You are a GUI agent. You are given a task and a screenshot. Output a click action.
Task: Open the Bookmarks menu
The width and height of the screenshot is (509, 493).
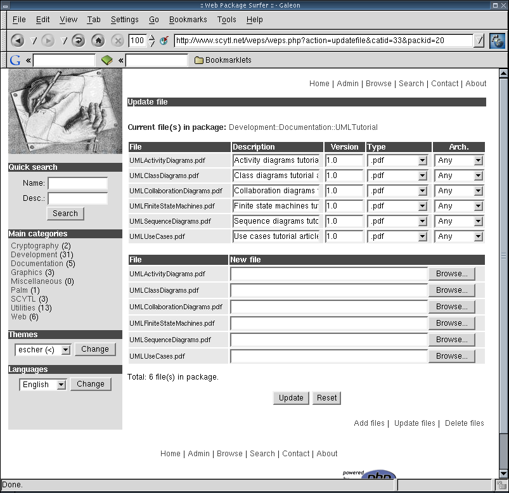click(188, 20)
